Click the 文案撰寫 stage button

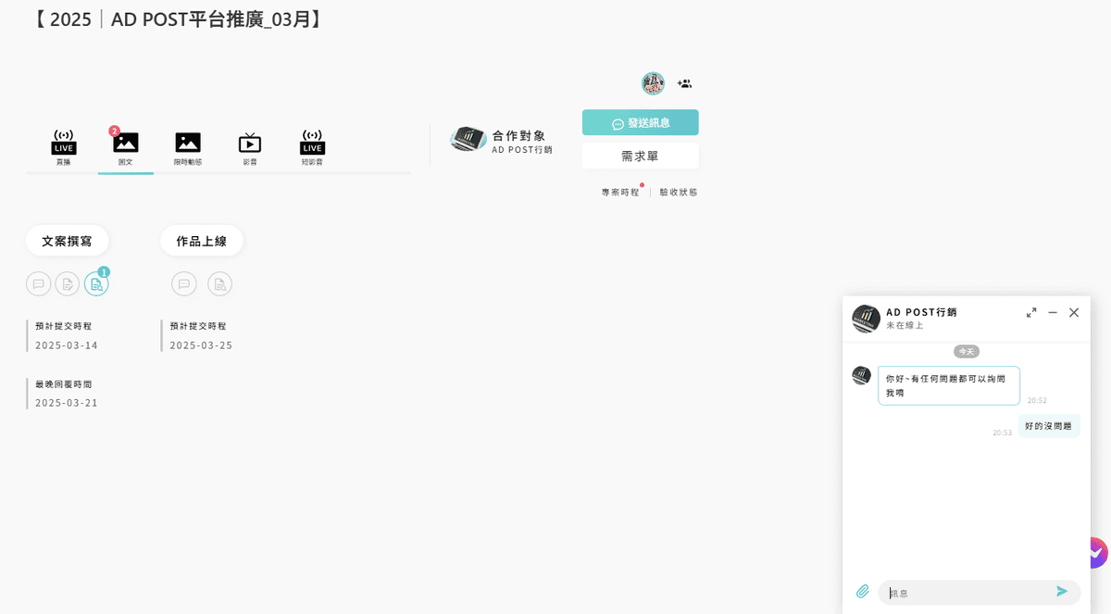point(67,241)
